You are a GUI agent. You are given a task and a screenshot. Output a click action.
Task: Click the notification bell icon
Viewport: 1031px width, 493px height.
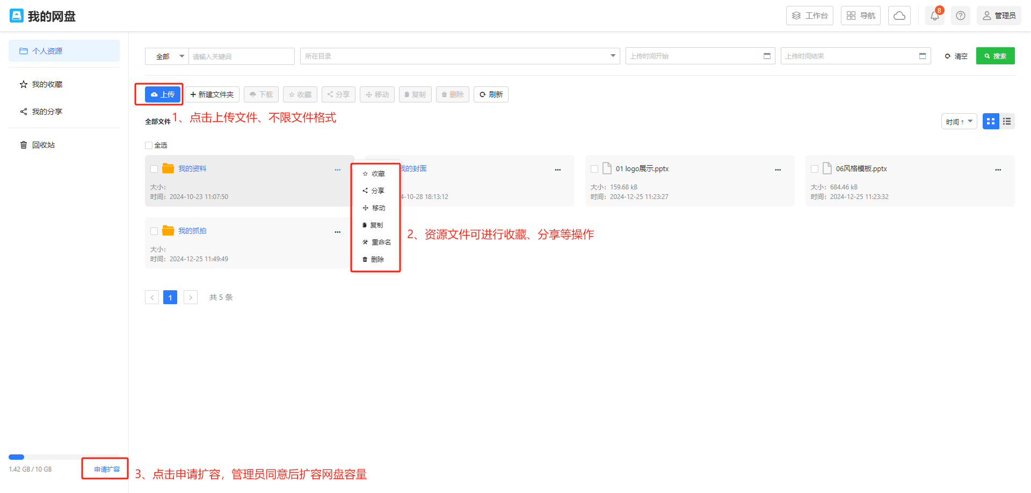(934, 16)
